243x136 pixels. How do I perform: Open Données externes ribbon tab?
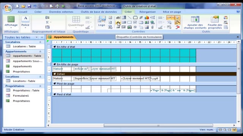61,12
